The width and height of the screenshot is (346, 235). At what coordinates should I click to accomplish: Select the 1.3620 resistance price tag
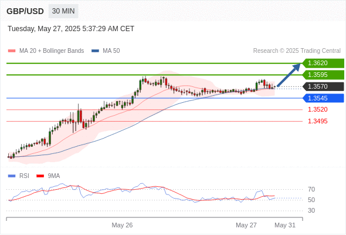point(323,63)
